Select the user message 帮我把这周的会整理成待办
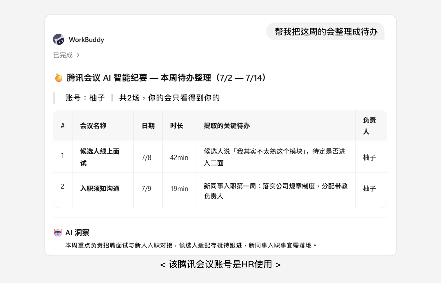Viewport: 441px width, 283px height. click(x=326, y=32)
